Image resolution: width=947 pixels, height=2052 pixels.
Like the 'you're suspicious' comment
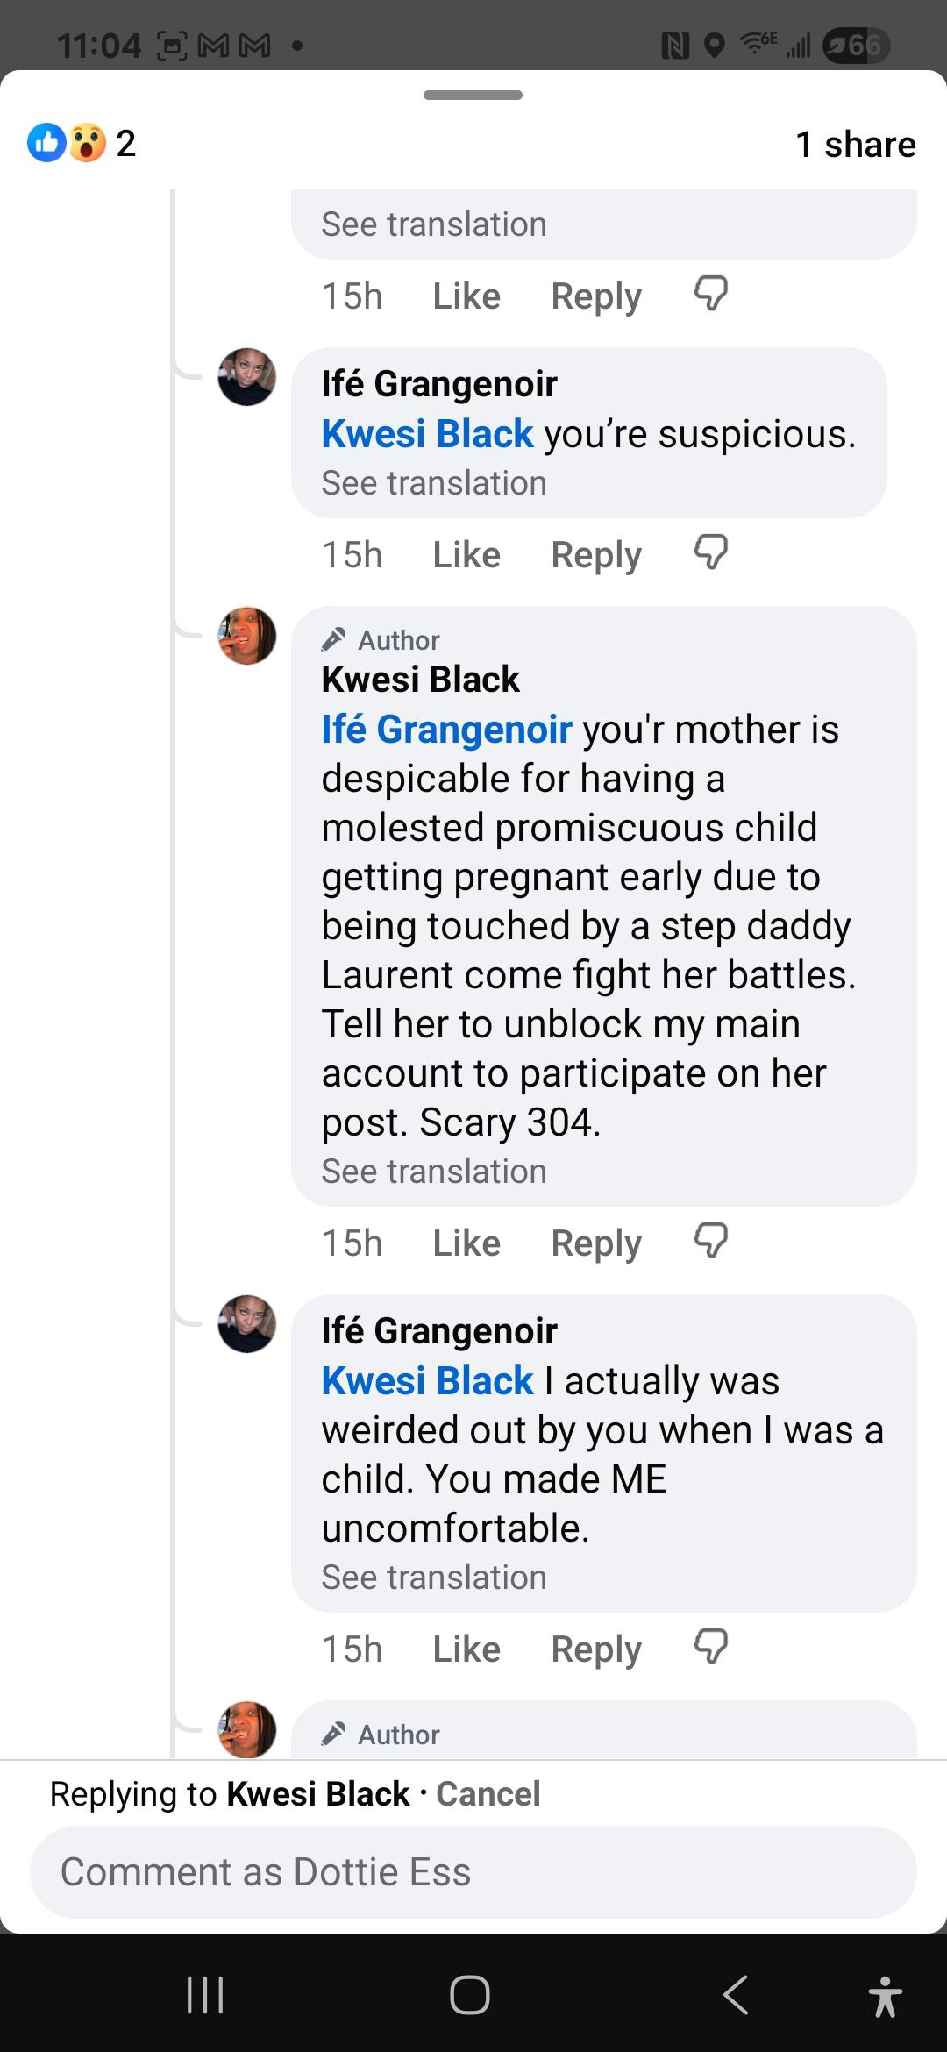click(466, 554)
